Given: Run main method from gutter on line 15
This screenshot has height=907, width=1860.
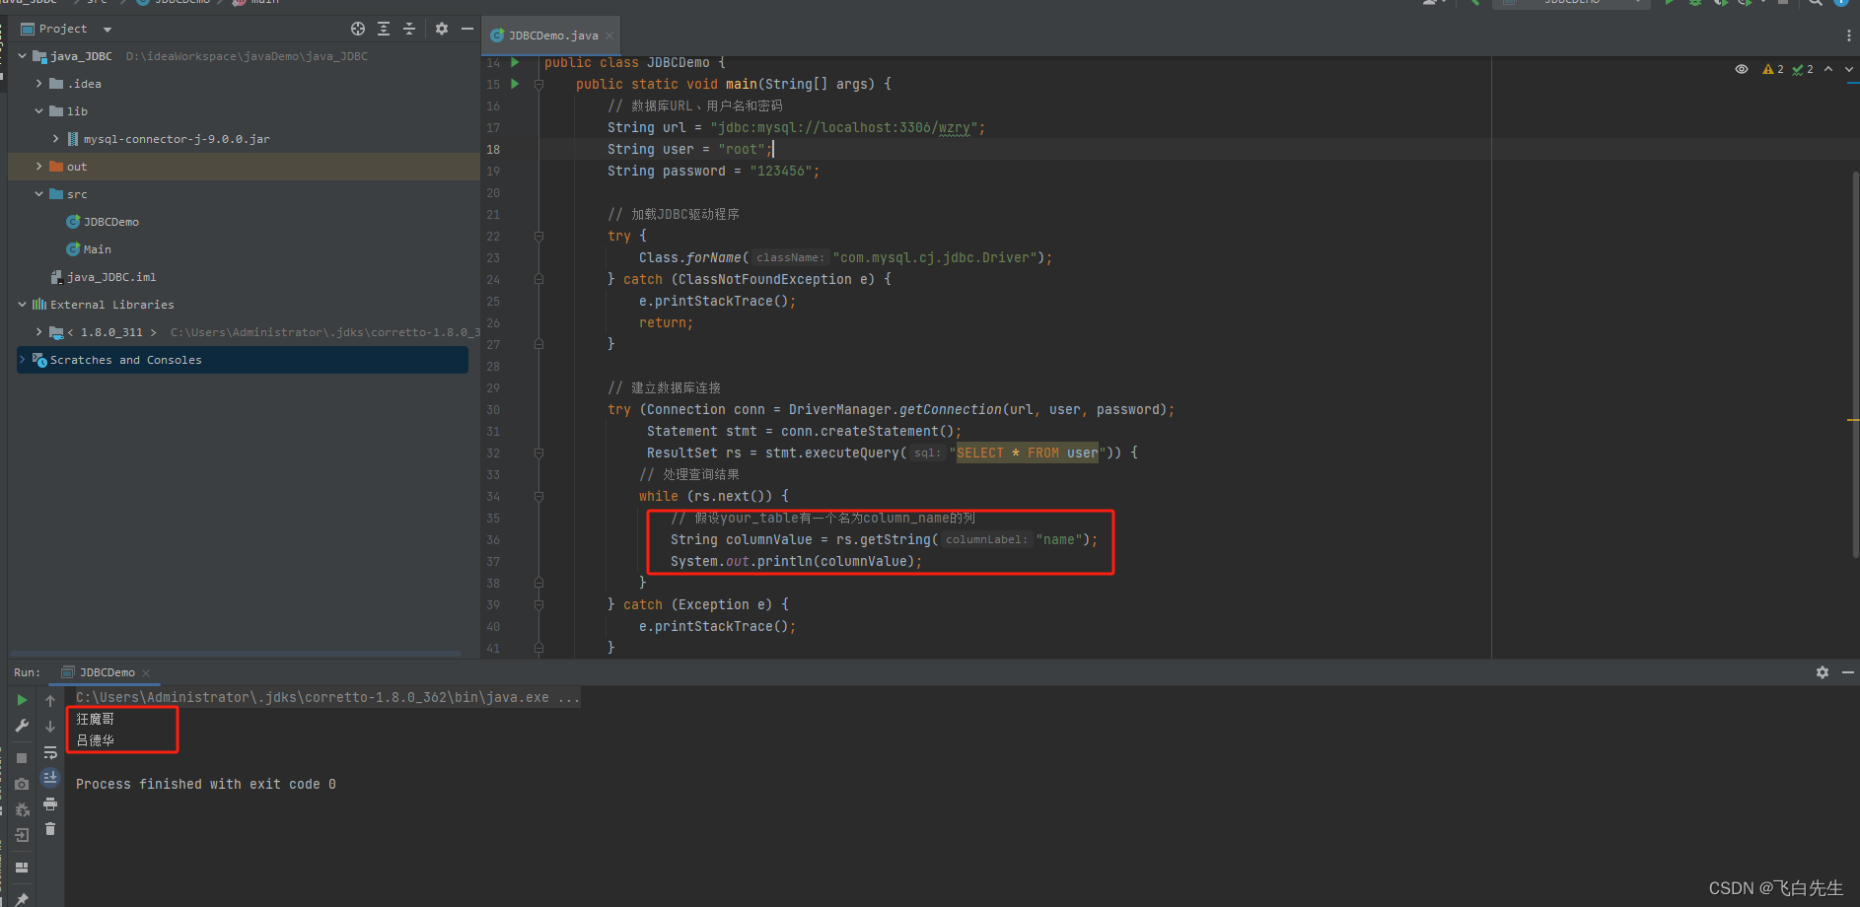Looking at the screenshot, I should click(515, 84).
